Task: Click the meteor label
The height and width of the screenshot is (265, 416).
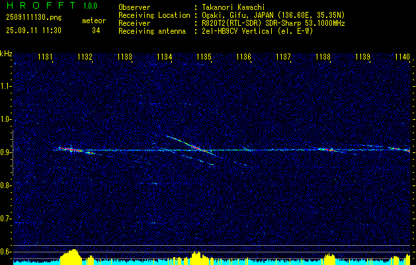Action: tap(94, 21)
